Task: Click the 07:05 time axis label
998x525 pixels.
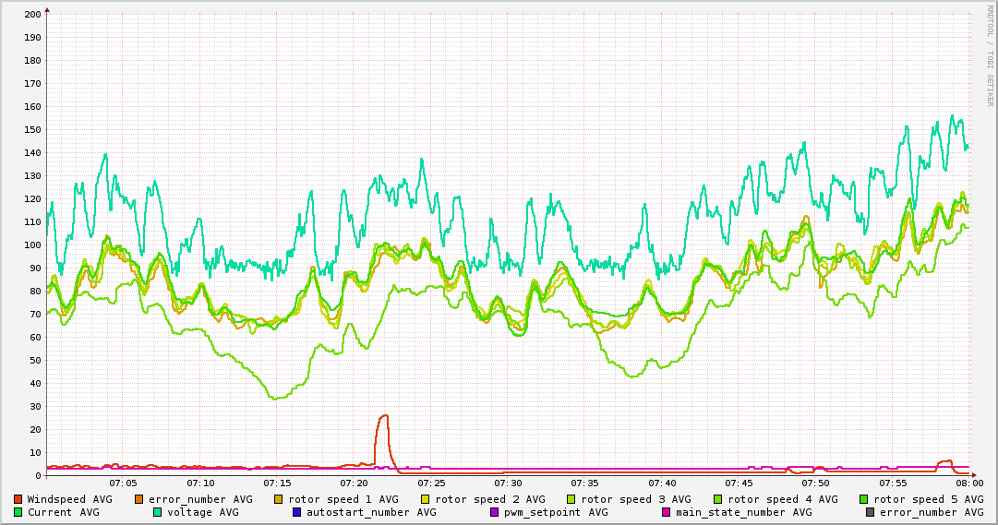Action: click(123, 483)
